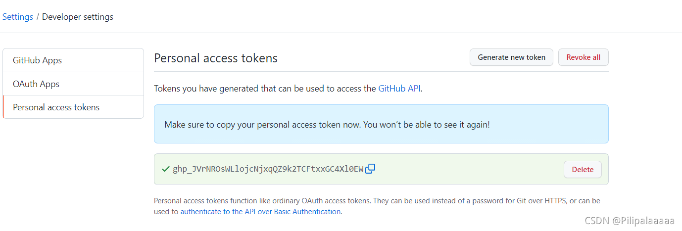Click the 'Tokens you have generated' description
The height and width of the screenshot is (231, 682).
(x=265, y=89)
